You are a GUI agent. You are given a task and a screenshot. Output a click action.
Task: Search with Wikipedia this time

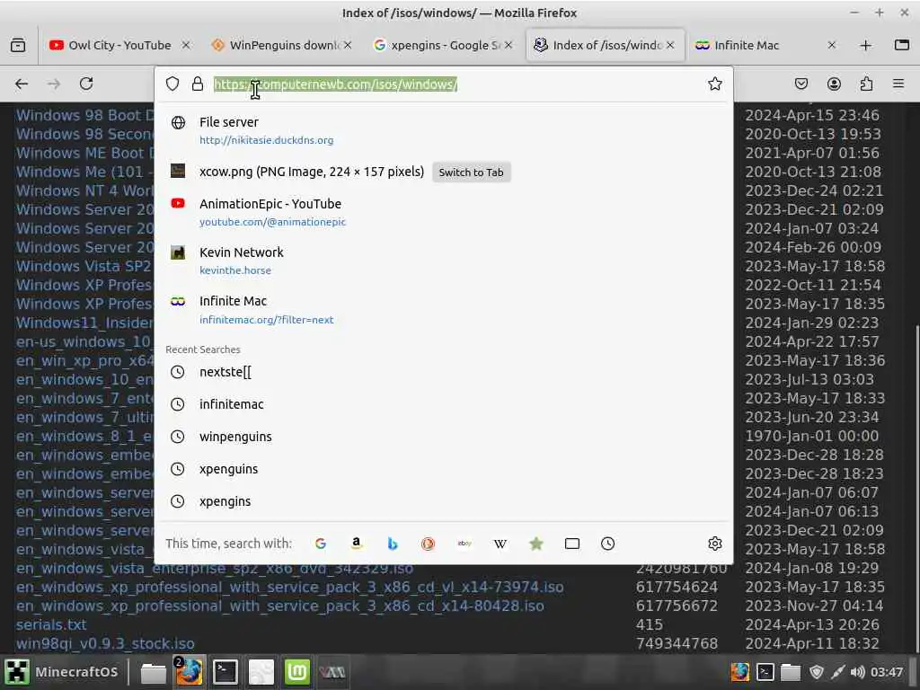(x=500, y=544)
